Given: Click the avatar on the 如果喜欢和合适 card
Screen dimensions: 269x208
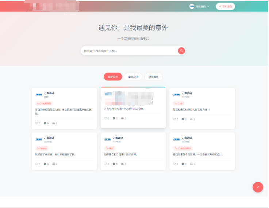Looking at the screenshot, I should pyautogui.click(x=108, y=140).
